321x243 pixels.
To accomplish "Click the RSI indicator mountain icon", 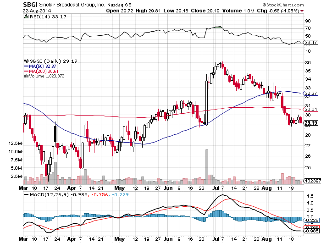I will (x=26, y=17).
